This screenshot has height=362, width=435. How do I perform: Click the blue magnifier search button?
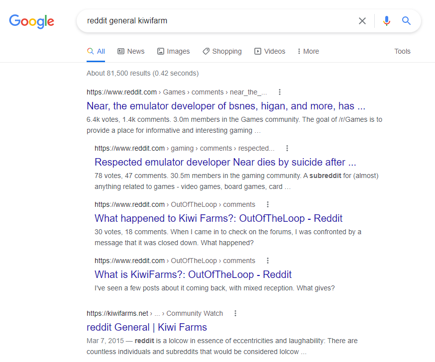[x=406, y=20]
